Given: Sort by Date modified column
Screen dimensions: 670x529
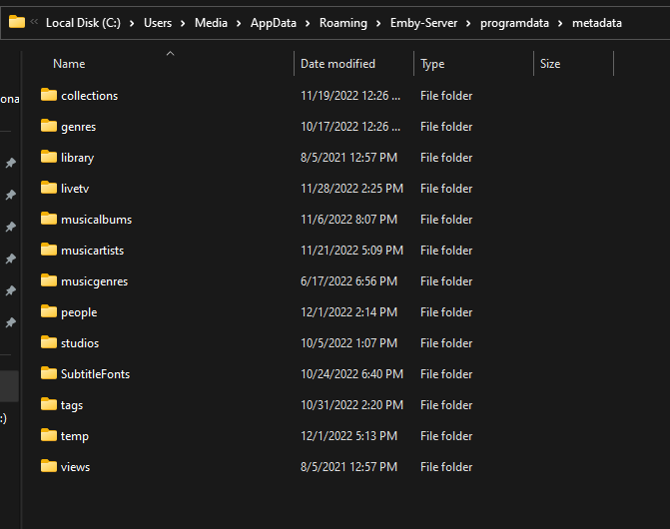Looking at the screenshot, I should [337, 64].
